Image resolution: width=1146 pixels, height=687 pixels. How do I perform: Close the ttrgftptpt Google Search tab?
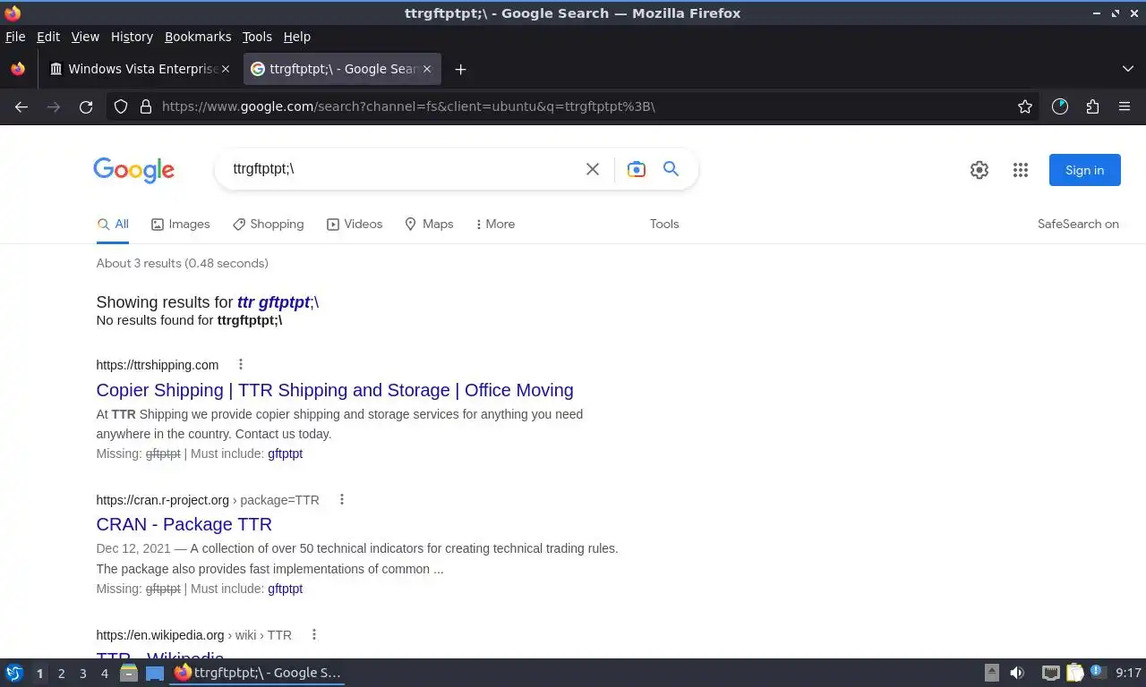(427, 69)
